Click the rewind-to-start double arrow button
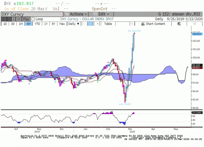 pos(4,19)
